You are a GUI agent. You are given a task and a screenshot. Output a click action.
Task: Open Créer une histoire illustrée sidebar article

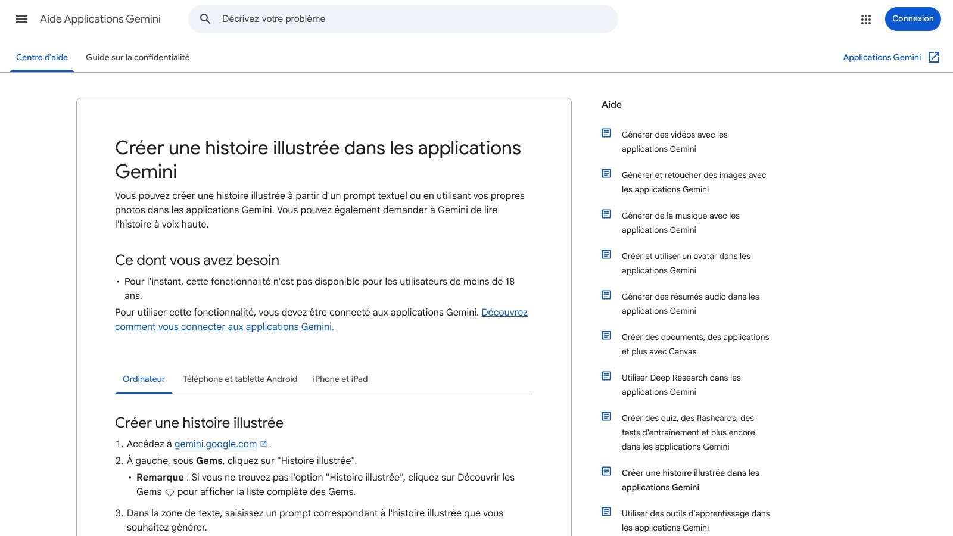point(690,480)
